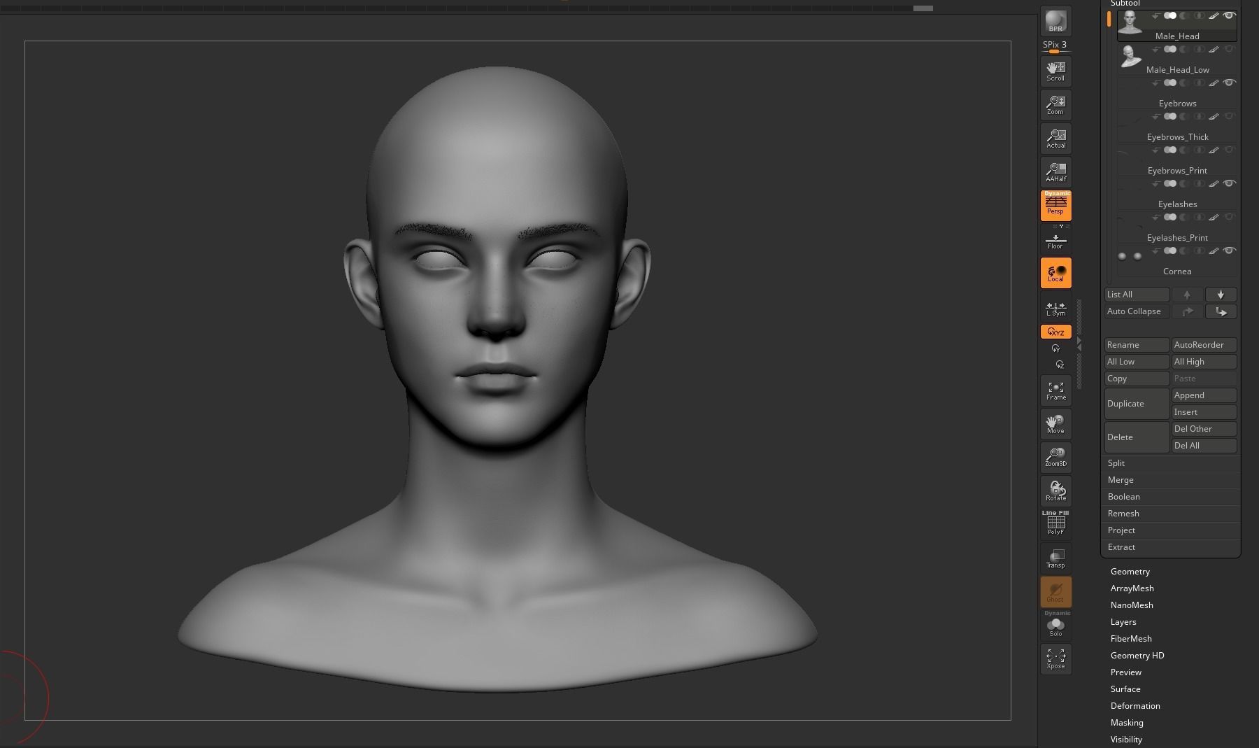
Task: Set all subtools to All High
Action: [x=1204, y=362]
